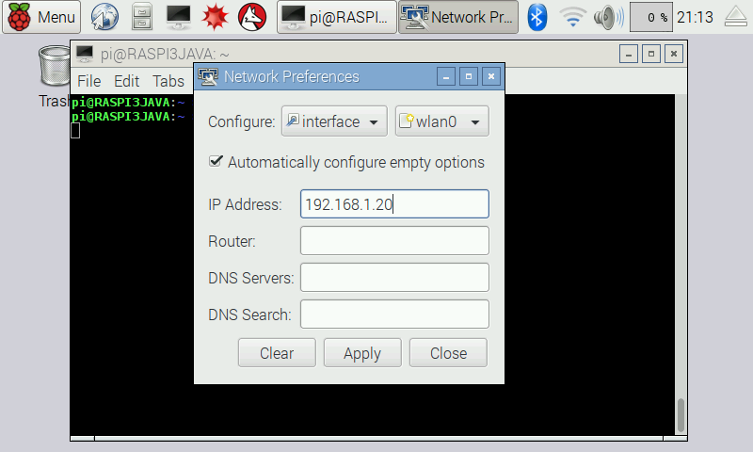This screenshot has height=452, width=753.
Task: Open the Raspberry Pi Menu
Action: click(x=42, y=17)
